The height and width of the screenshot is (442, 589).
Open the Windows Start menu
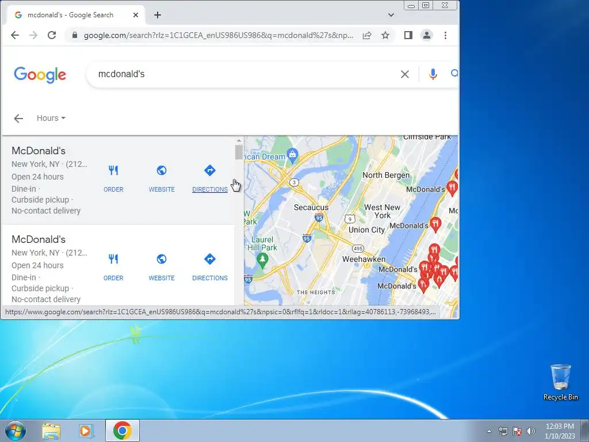16,430
